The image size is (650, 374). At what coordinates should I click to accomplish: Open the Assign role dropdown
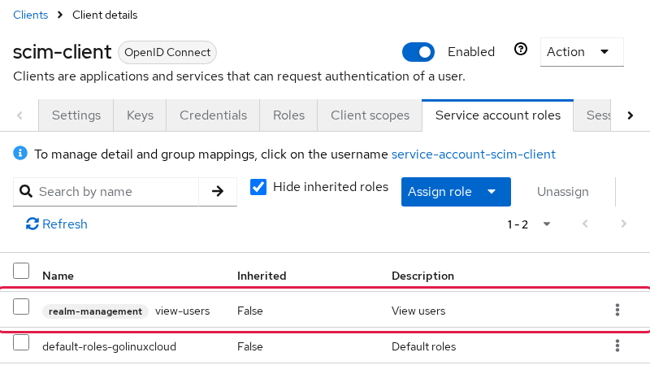click(x=456, y=192)
